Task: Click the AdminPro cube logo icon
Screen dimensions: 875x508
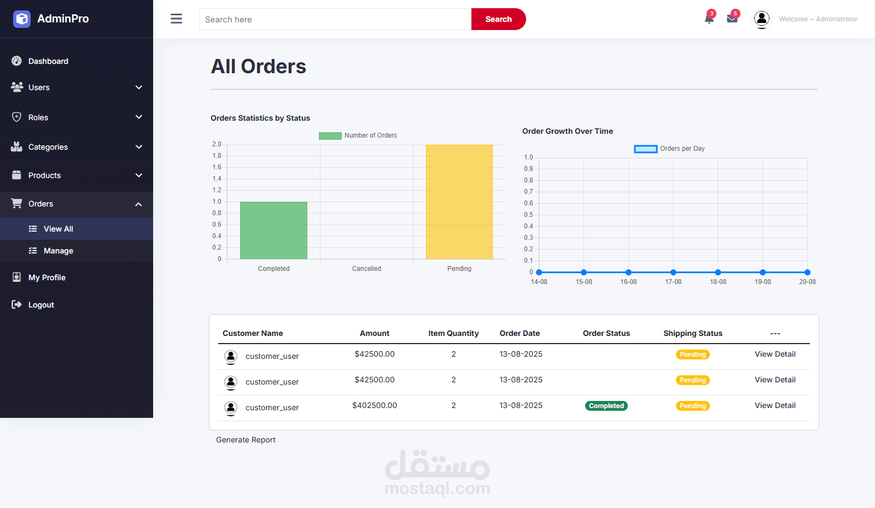Action: click(x=22, y=19)
